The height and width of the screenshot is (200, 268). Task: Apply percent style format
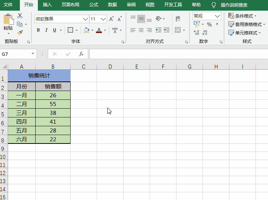click(x=210, y=24)
